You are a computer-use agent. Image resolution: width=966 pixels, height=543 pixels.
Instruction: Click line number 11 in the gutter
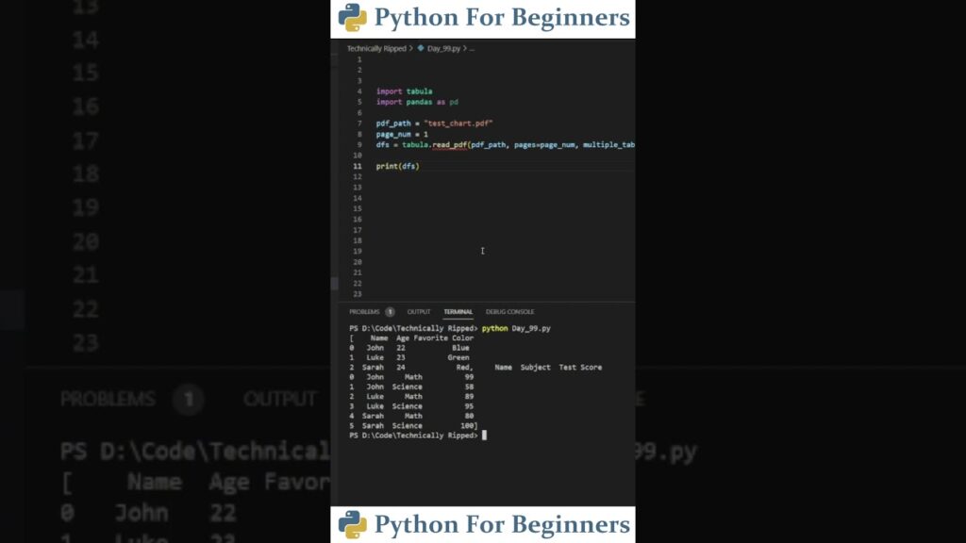pyautogui.click(x=358, y=166)
